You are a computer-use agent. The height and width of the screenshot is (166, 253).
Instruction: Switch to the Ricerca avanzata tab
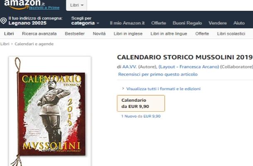[39, 34]
